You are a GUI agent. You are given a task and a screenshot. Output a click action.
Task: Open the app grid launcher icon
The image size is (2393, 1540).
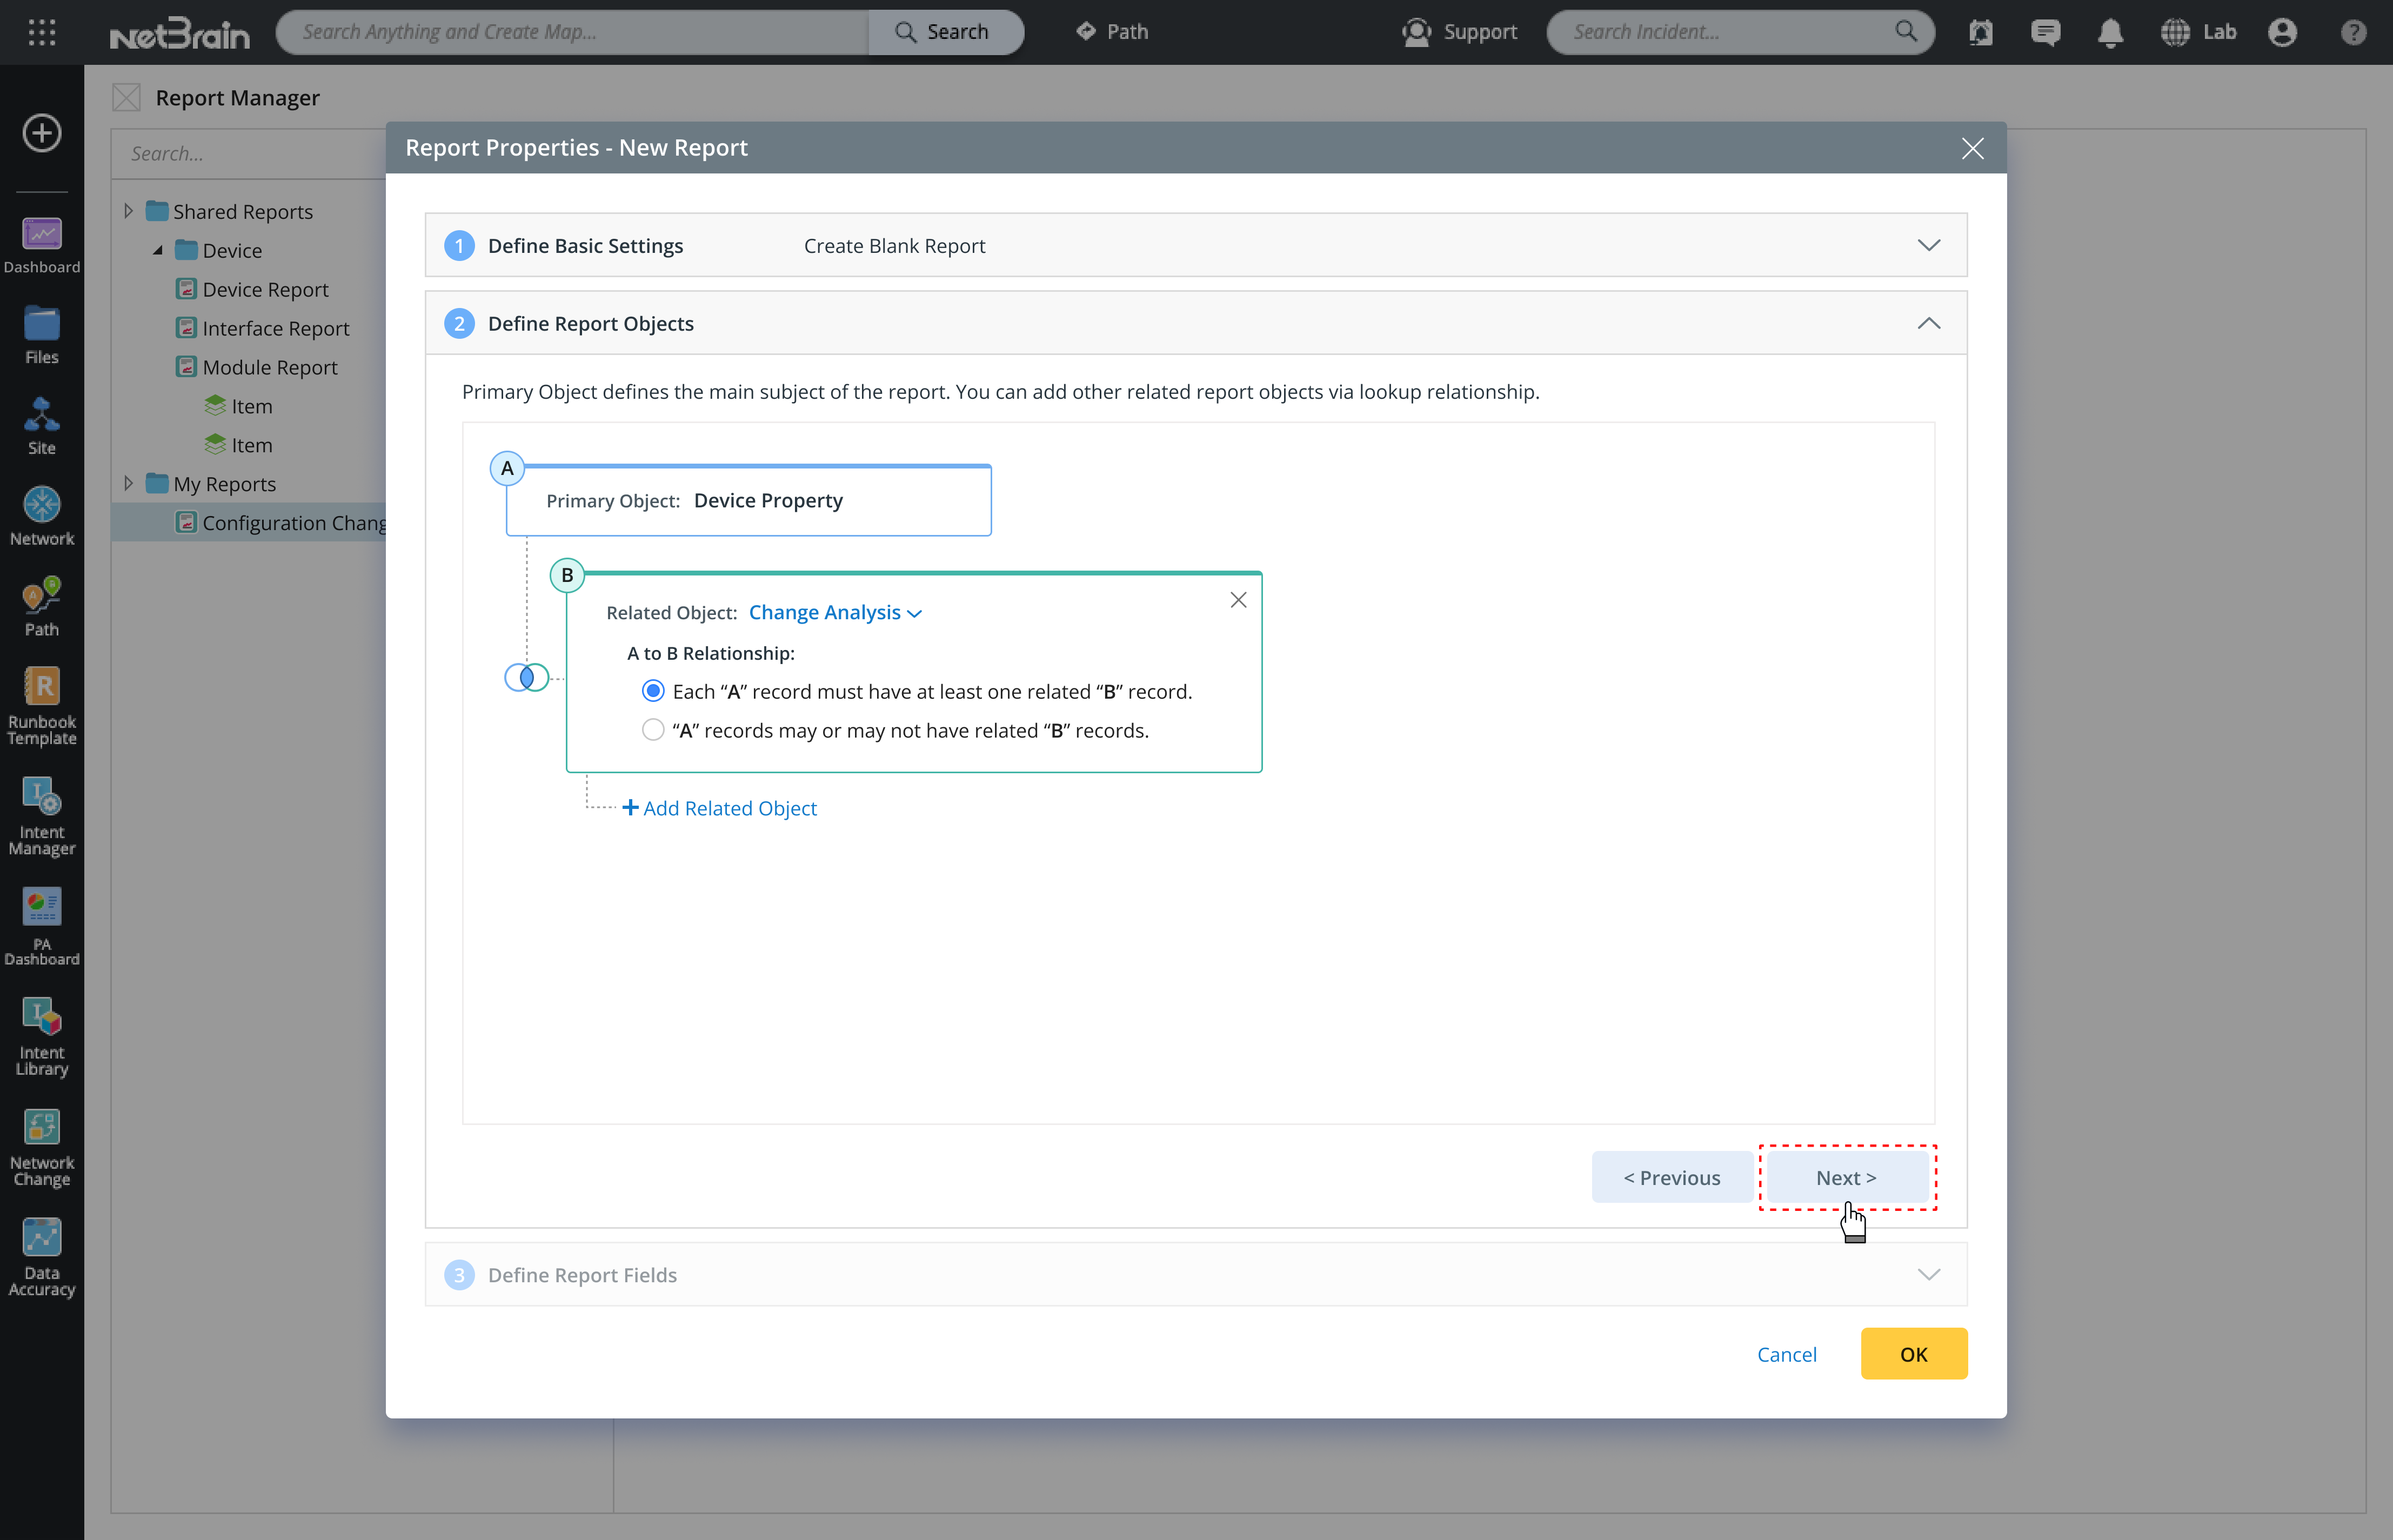click(x=41, y=32)
